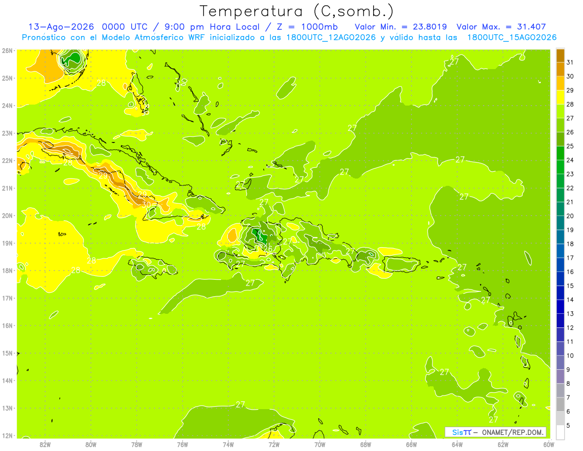
Task: Select the date text '13-Ago-2026'
Action: point(61,27)
